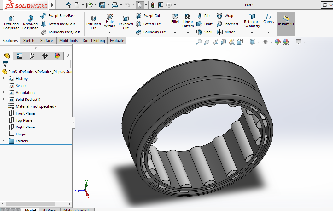Click Zoom to Fit in view toolbar

coord(199,42)
